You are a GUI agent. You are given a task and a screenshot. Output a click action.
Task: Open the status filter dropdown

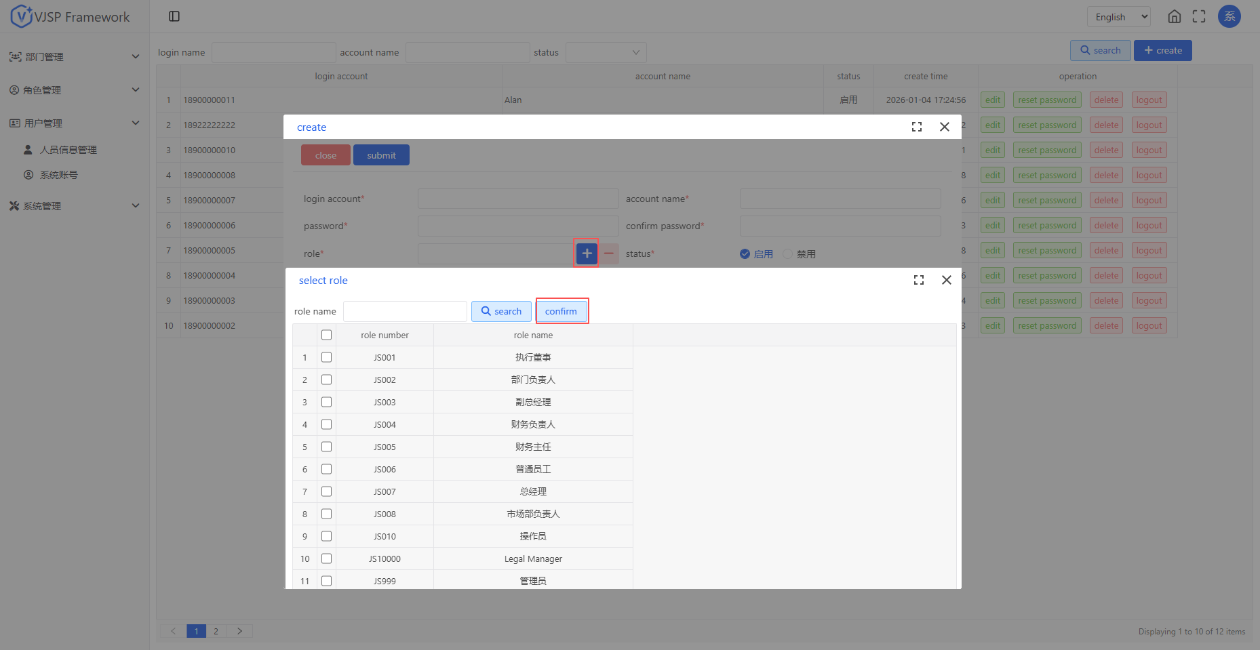click(x=606, y=52)
